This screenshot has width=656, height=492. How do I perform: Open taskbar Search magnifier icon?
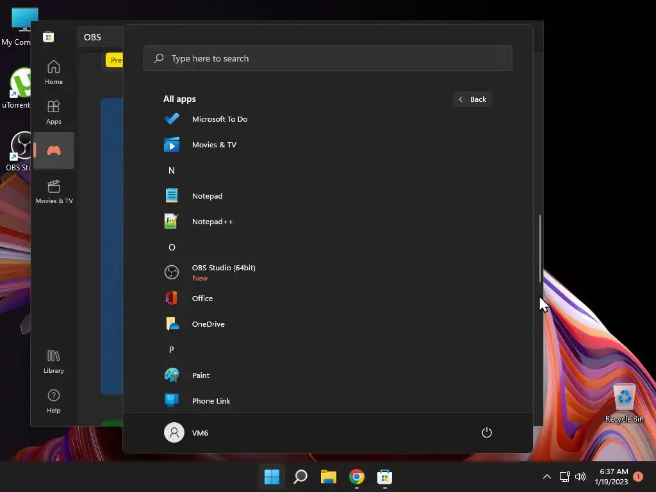(300, 477)
